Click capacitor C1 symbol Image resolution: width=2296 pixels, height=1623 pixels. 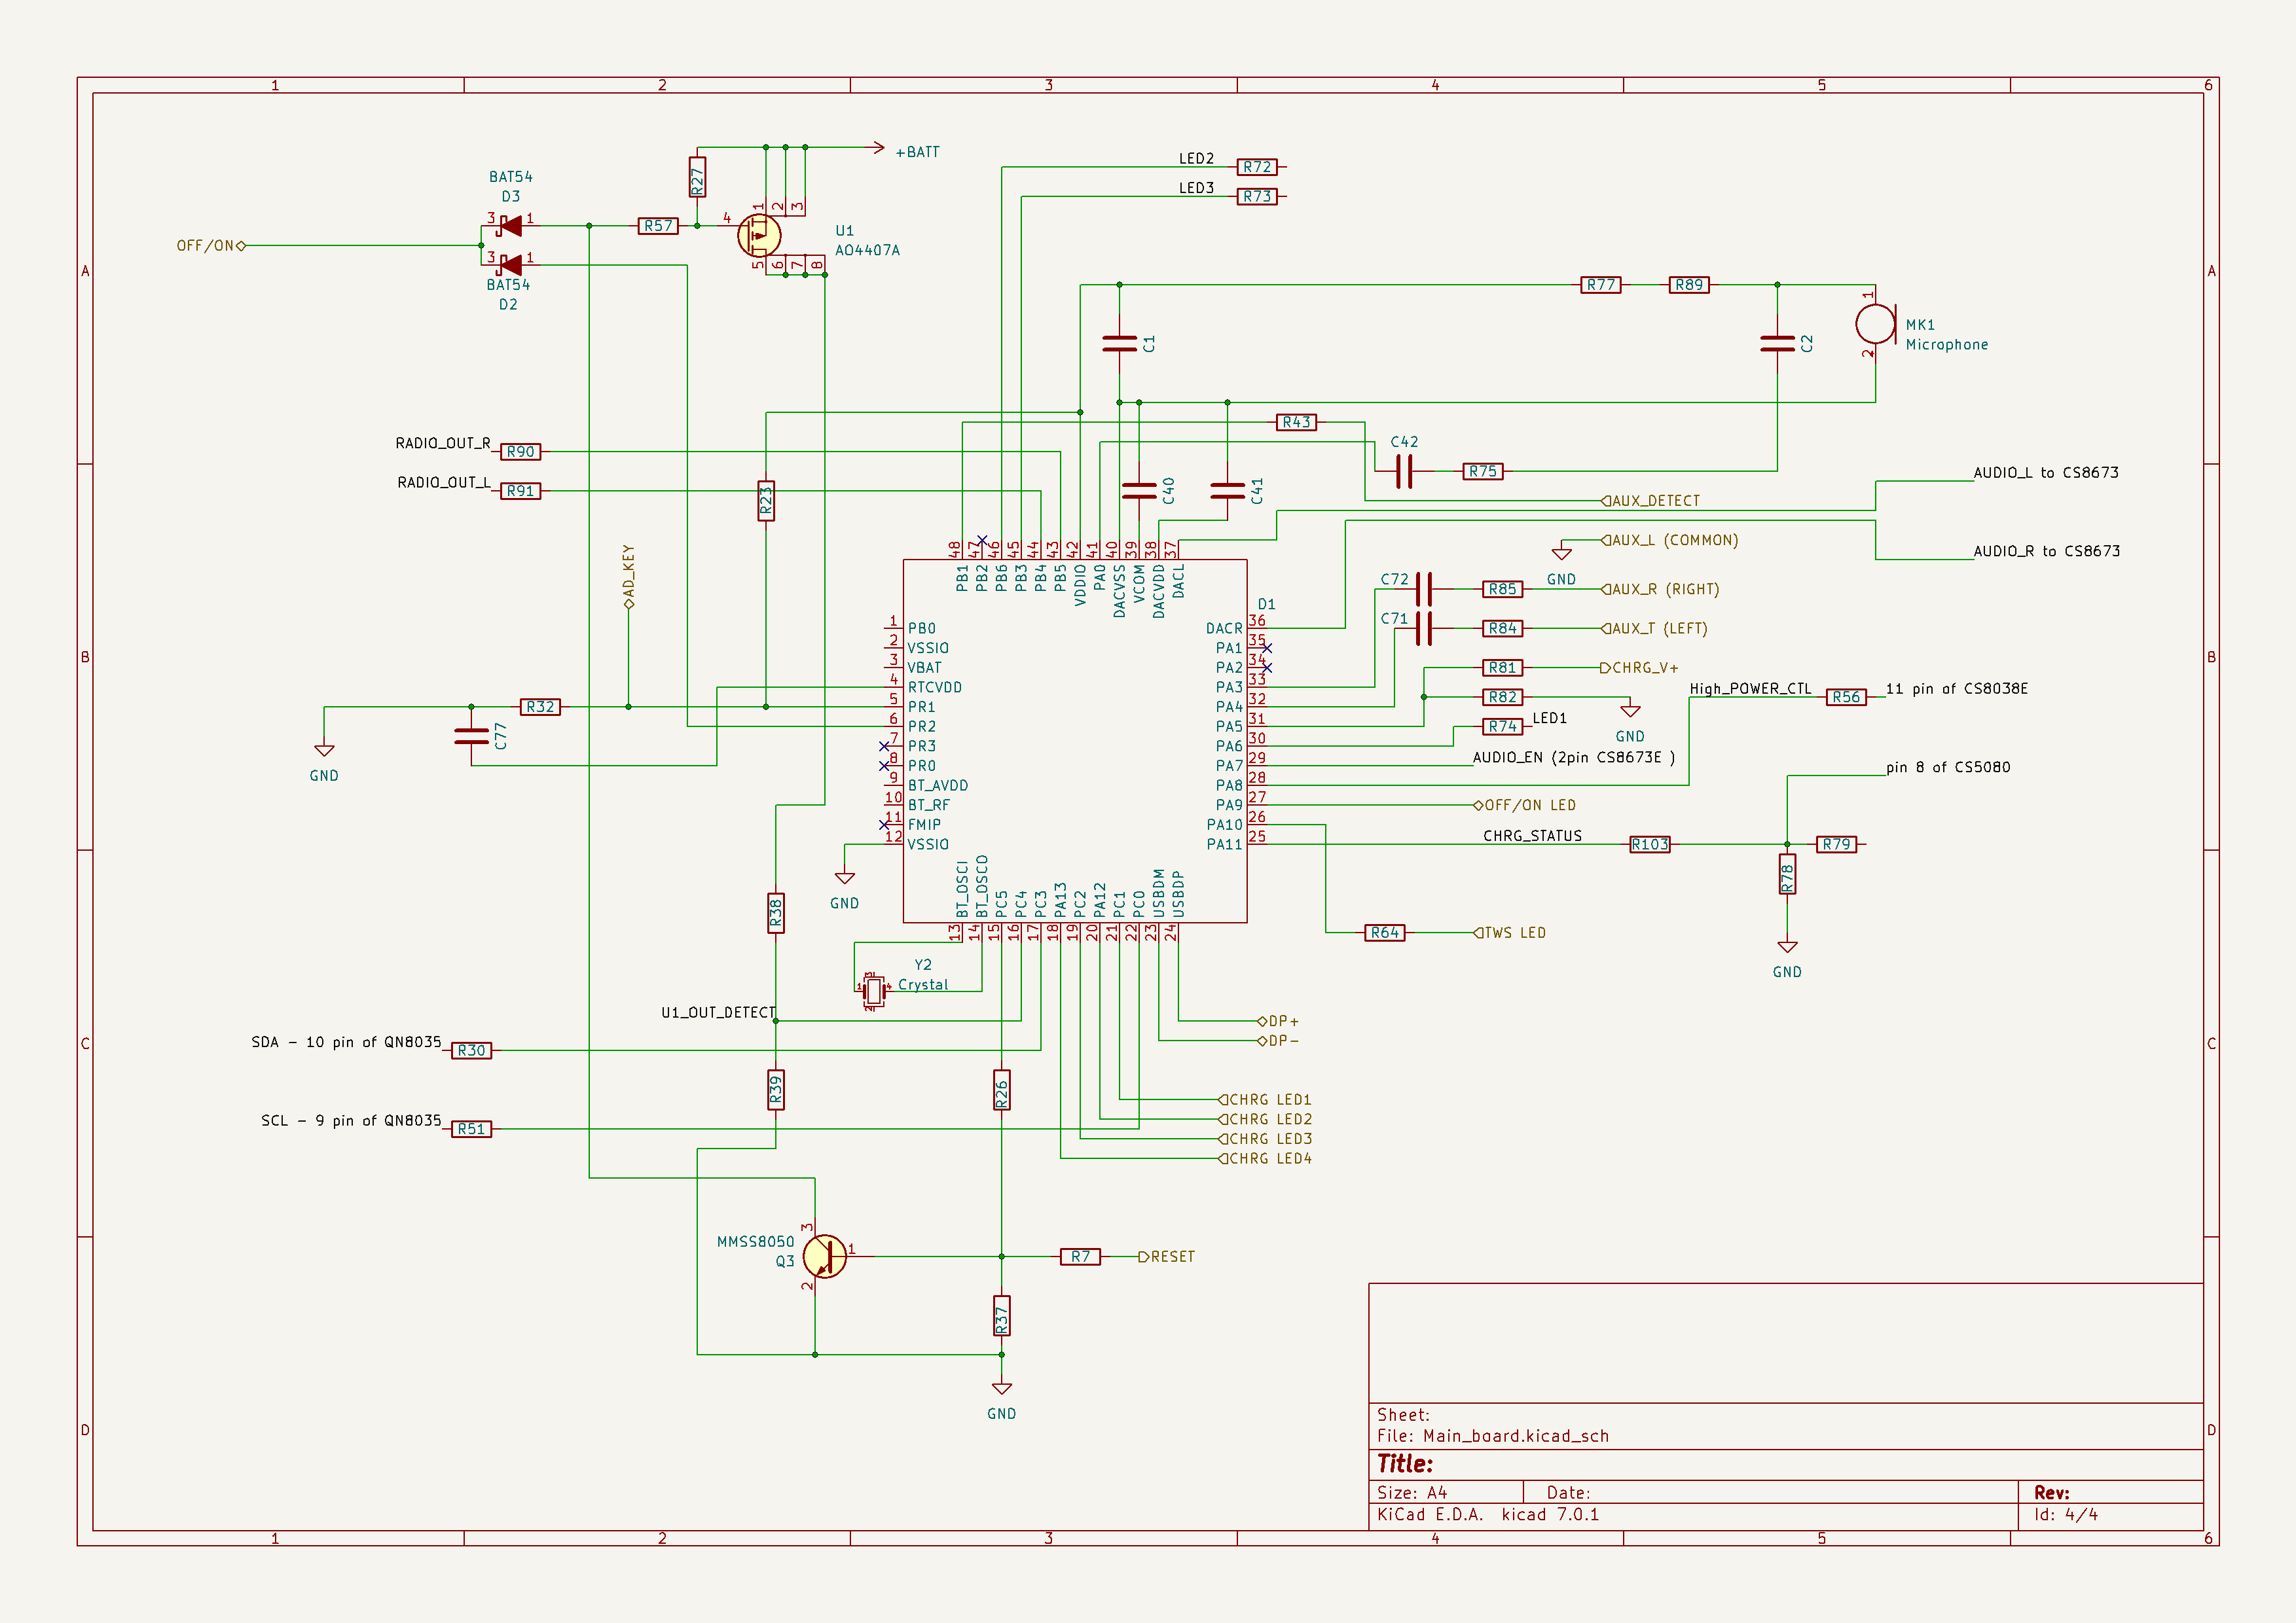point(1119,344)
